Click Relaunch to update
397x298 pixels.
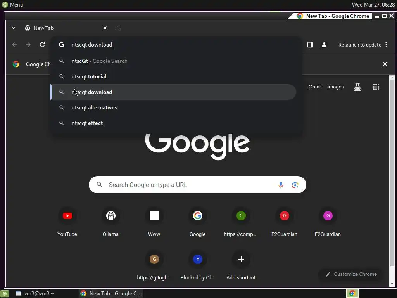(360, 45)
